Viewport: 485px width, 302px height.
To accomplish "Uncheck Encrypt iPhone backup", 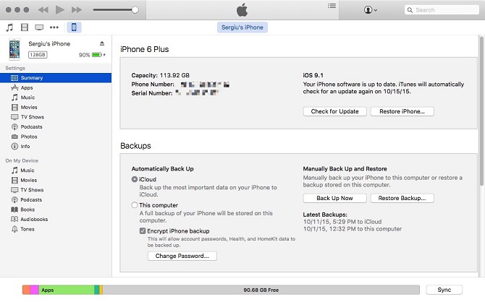I will 143,230.
